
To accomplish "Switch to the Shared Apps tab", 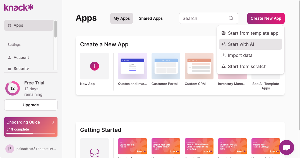I will pyautogui.click(x=151, y=18).
